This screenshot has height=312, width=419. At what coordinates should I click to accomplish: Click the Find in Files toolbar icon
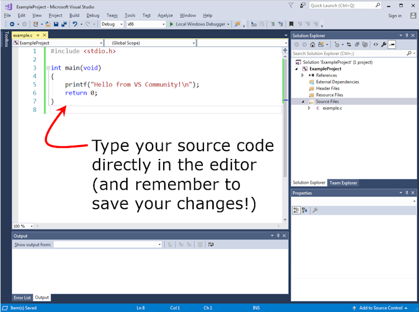[237, 24]
